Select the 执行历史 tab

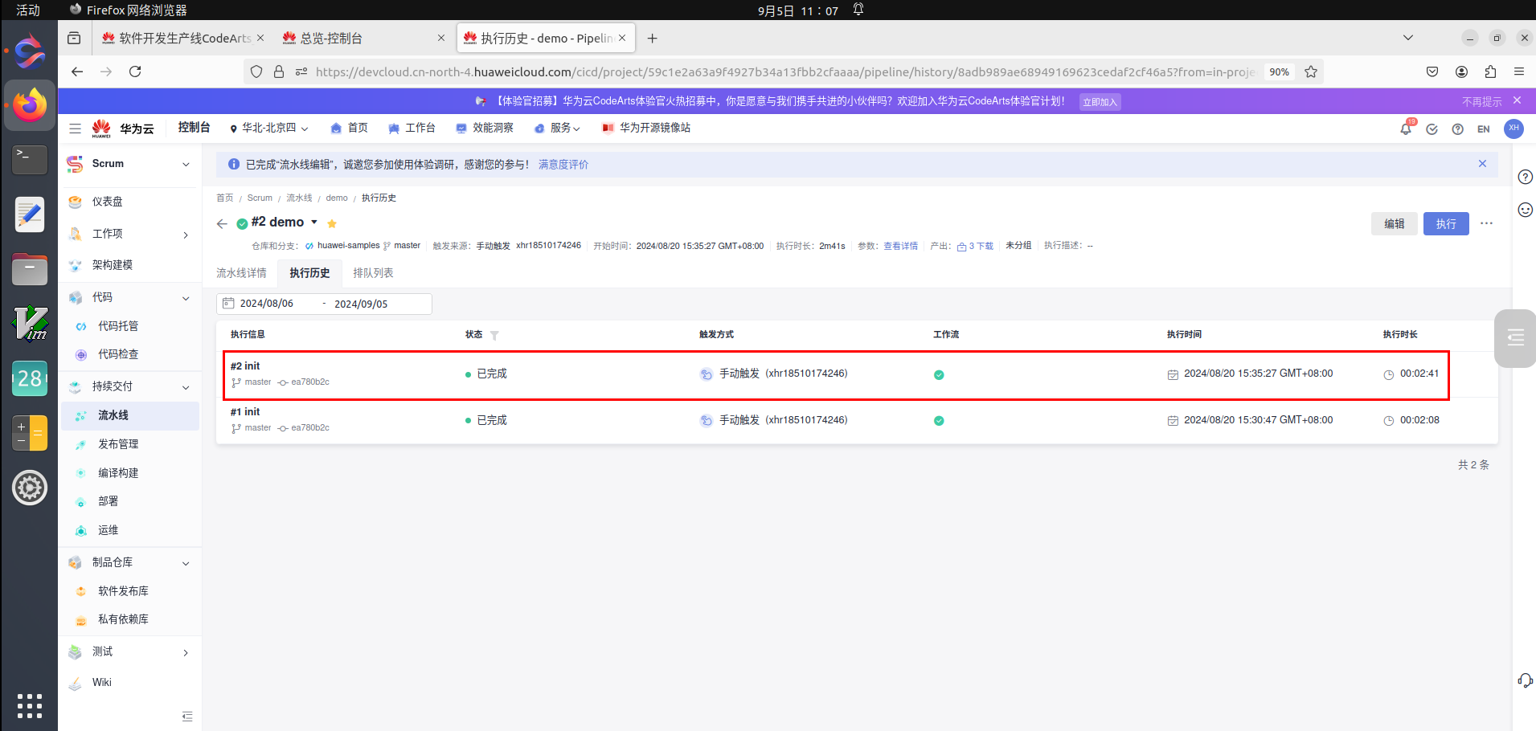[x=309, y=273]
